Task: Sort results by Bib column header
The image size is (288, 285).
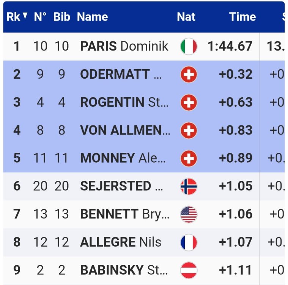Action: tap(61, 17)
